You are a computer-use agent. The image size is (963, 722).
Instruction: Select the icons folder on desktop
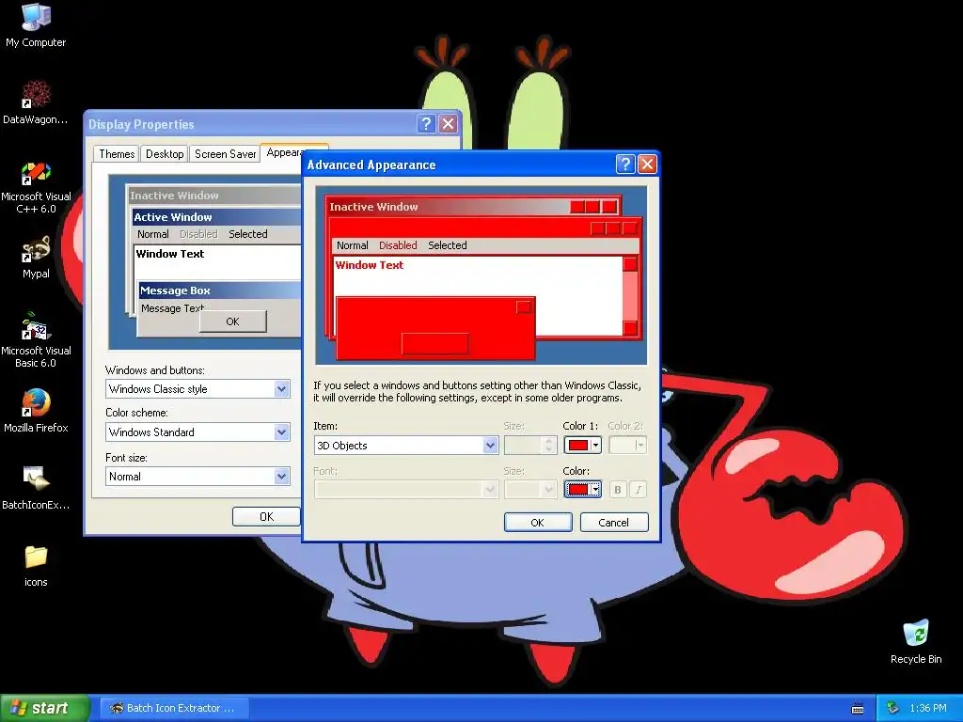click(36, 566)
